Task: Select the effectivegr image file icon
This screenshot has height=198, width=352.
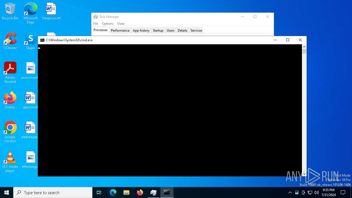Action: [x=30, y=160]
